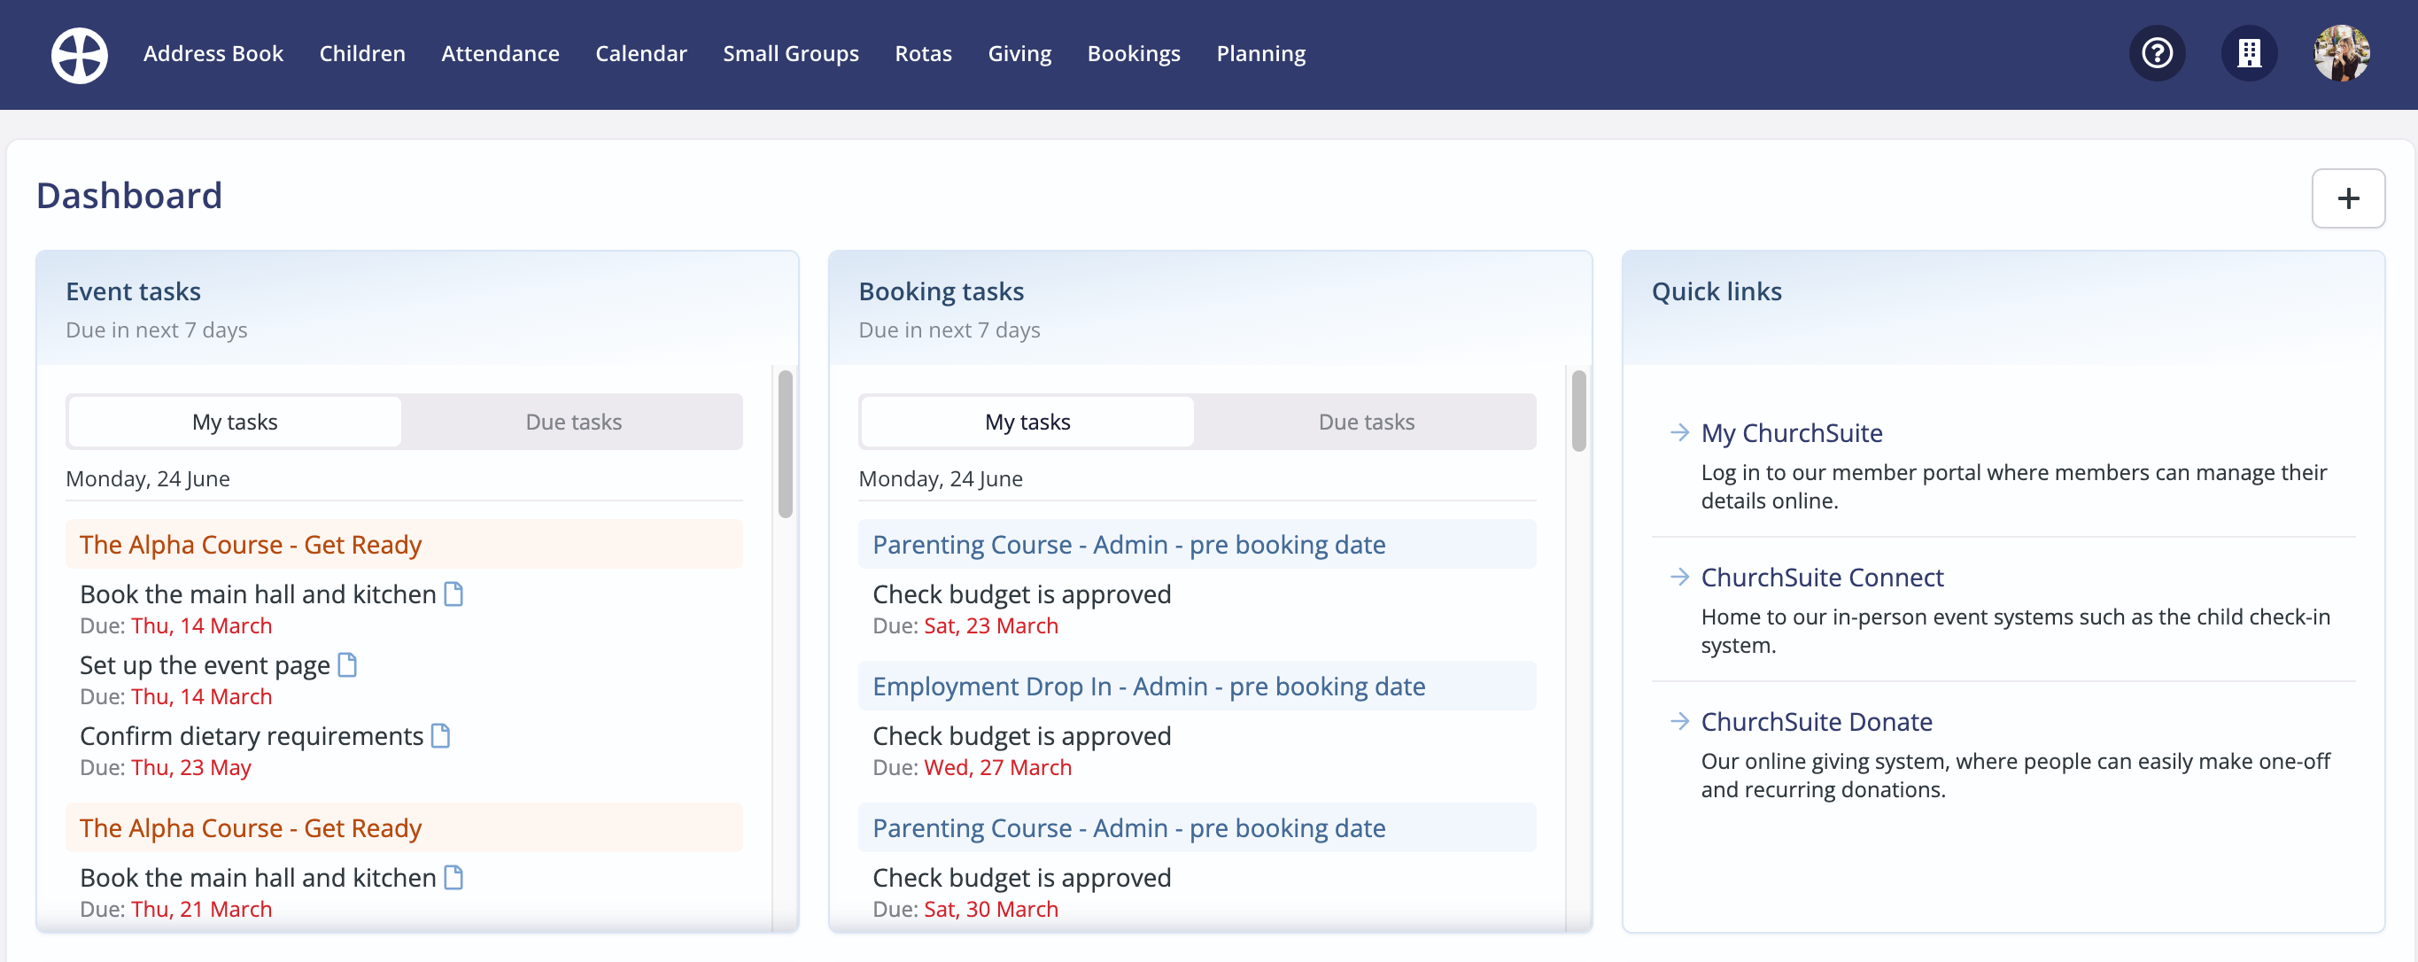Select task Confirm dietary requirements
Screen dimensions: 2418x962
pos(252,736)
